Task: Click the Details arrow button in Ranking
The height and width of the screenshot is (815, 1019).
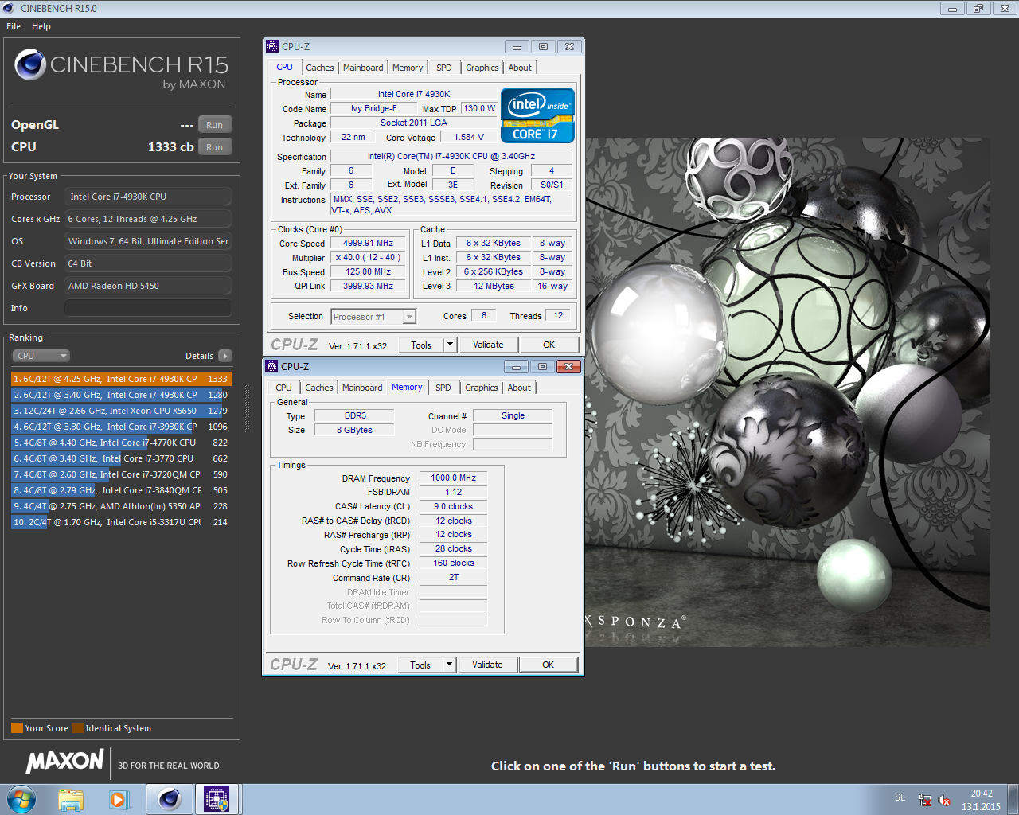Action: coord(225,356)
